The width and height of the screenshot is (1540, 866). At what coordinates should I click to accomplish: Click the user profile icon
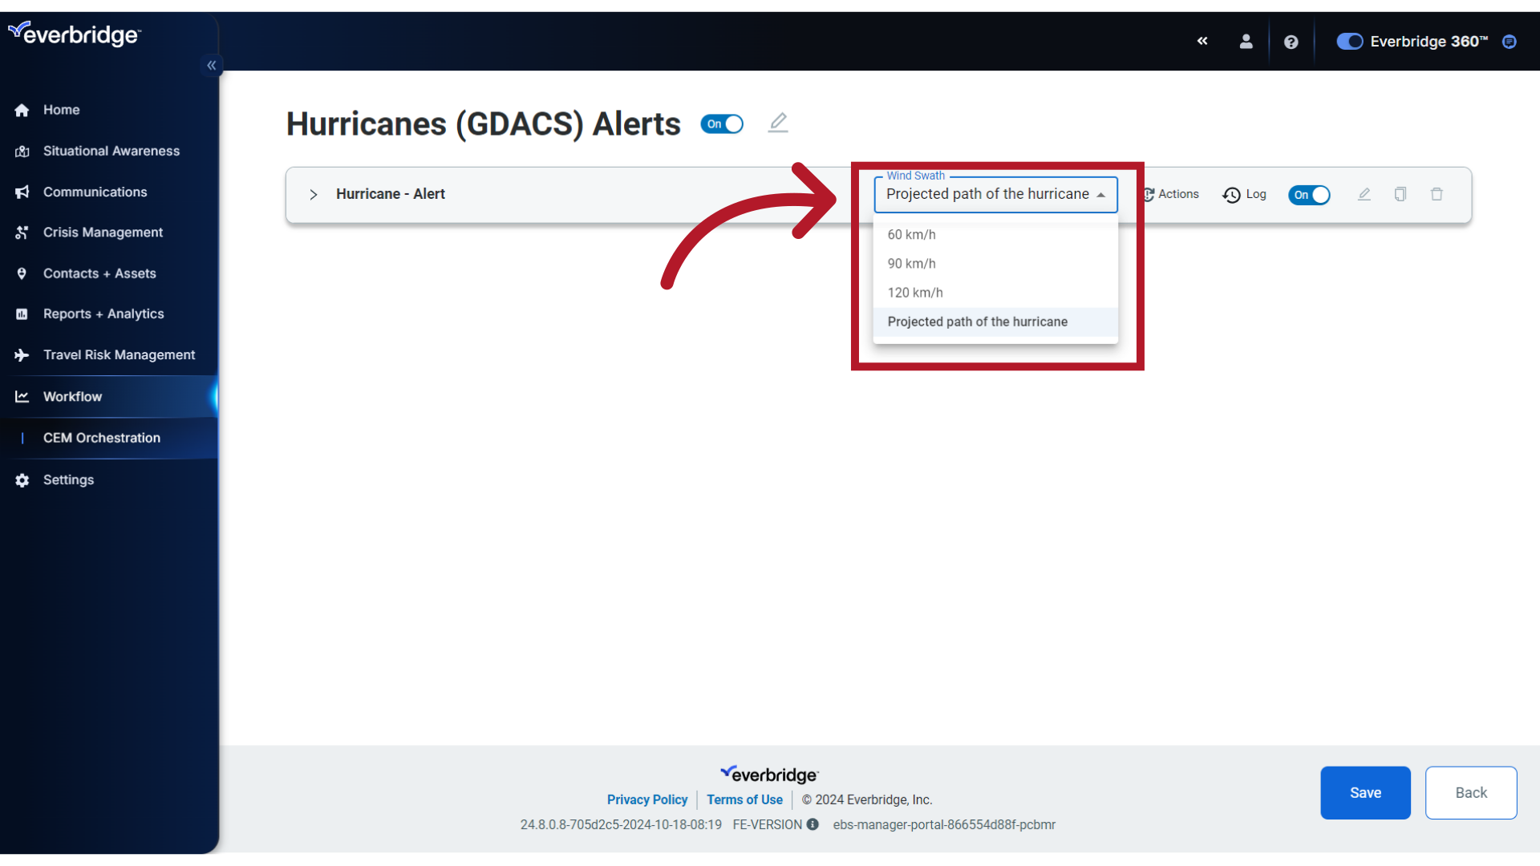(1246, 41)
